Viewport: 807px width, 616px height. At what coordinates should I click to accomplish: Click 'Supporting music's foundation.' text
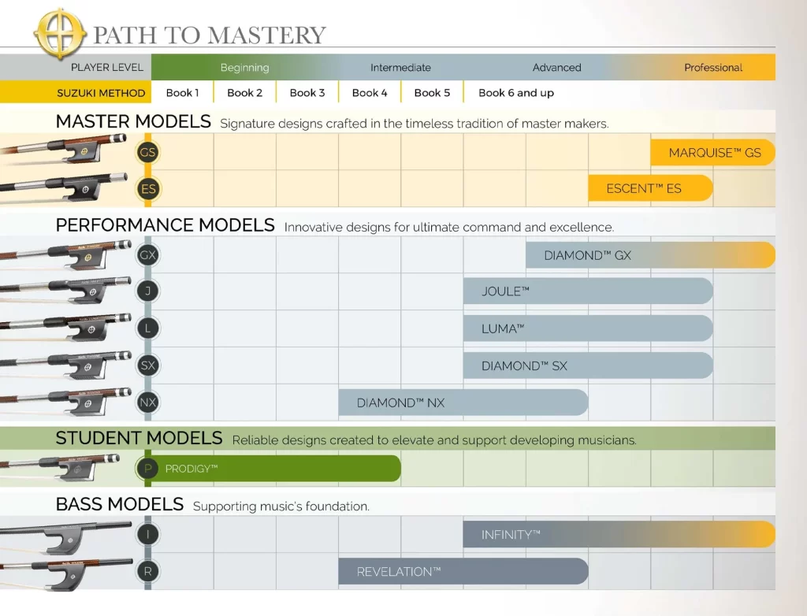tap(281, 507)
